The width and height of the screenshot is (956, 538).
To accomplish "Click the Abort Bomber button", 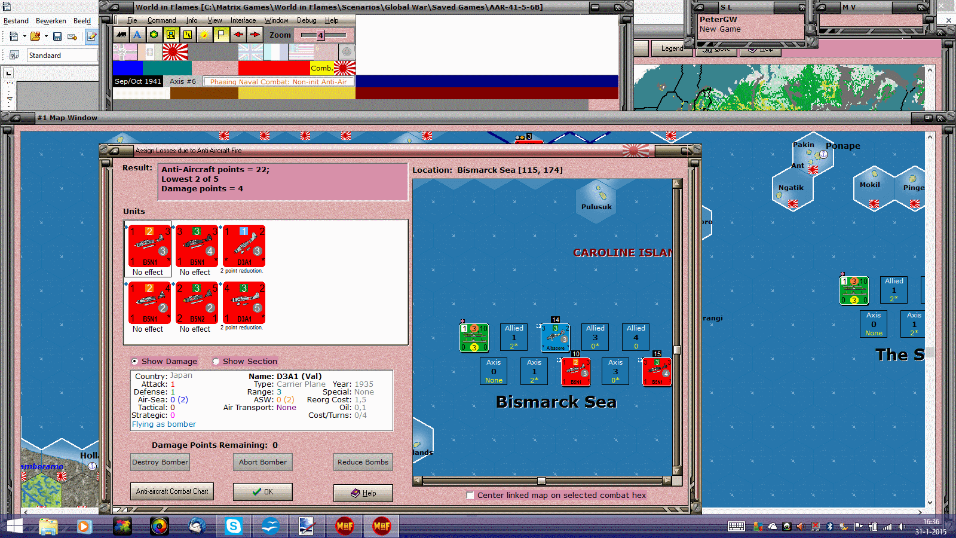I will pos(263,461).
